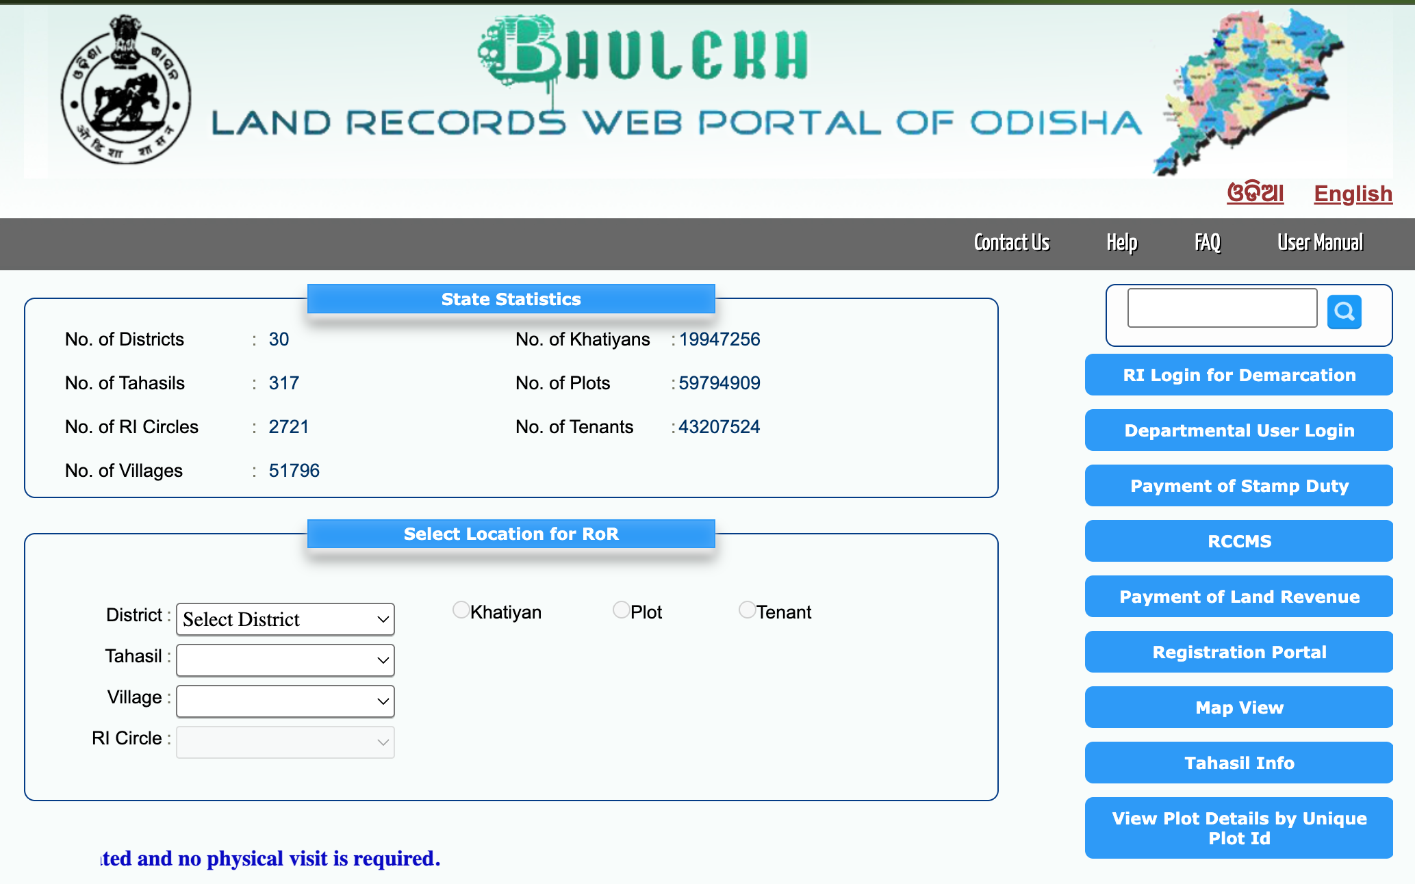This screenshot has height=884, width=1415.
Task: Select the Plot radio button
Action: point(621,610)
